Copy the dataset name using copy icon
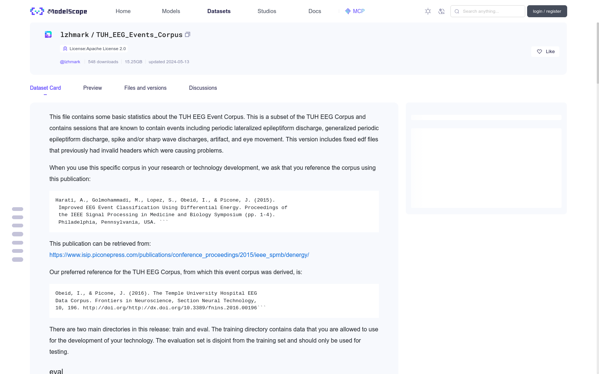This screenshot has width=599, height=374. click(188, 34)
